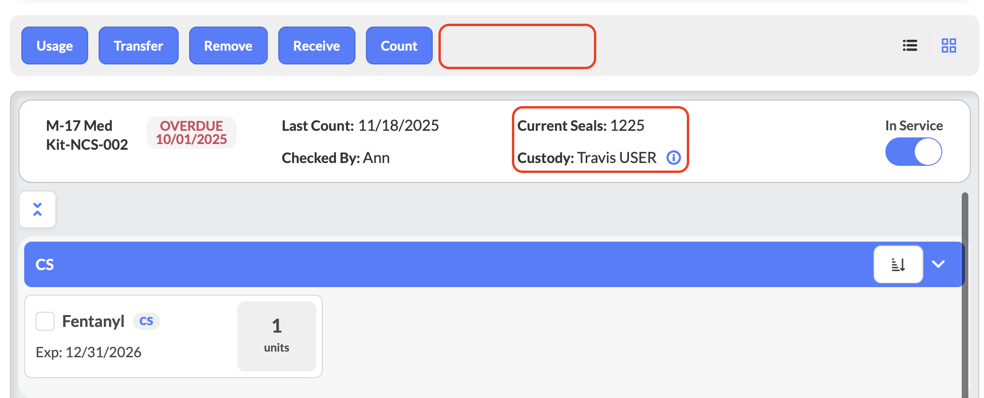
Task: Check the Fentanyl checkbox
Action: pos(45,321)
